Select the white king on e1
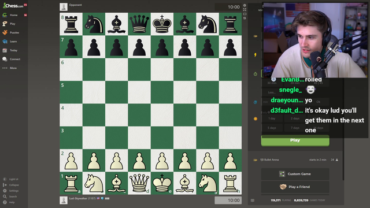This screenshot has width=370, height=208. coord(162,183)
